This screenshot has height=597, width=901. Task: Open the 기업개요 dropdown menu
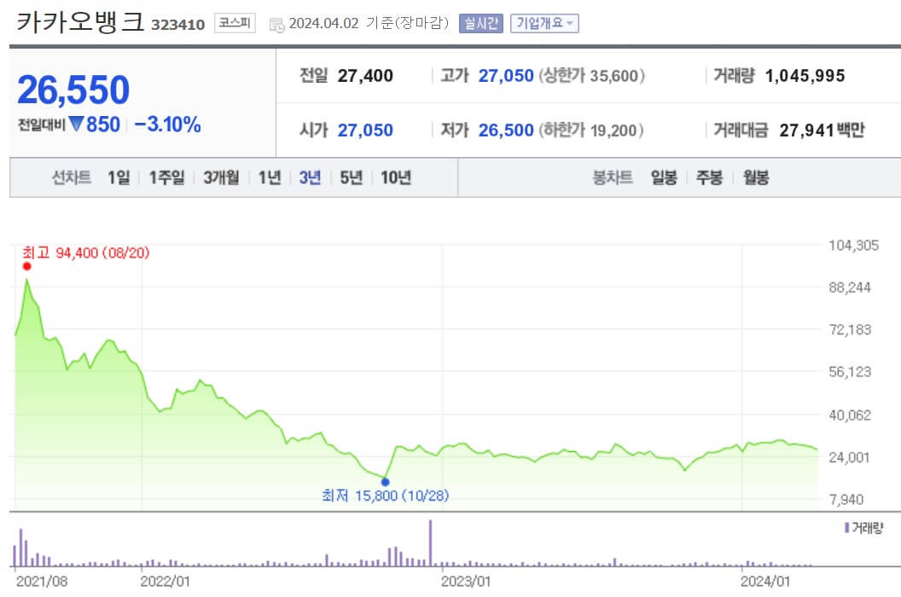tap(543, 23)
